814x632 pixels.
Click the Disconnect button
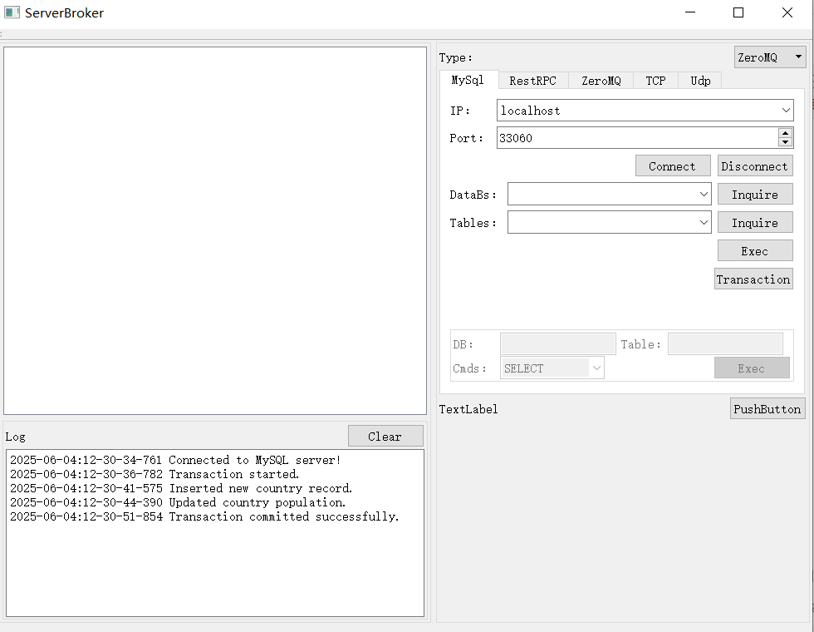(x=755, y=165)
